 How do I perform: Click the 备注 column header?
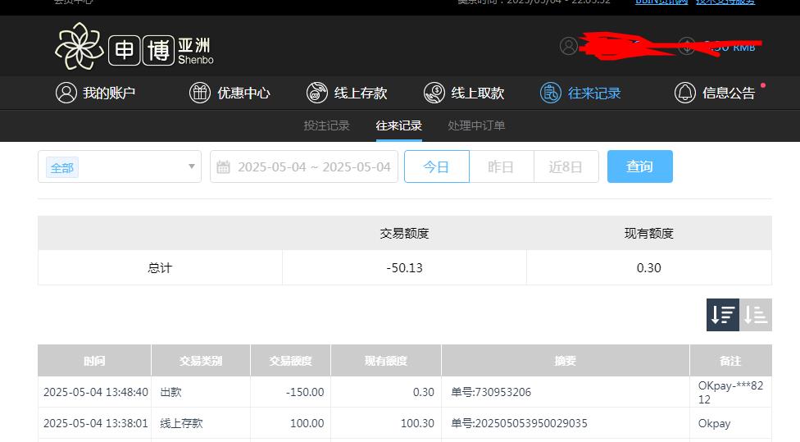[x=730, y=360]
